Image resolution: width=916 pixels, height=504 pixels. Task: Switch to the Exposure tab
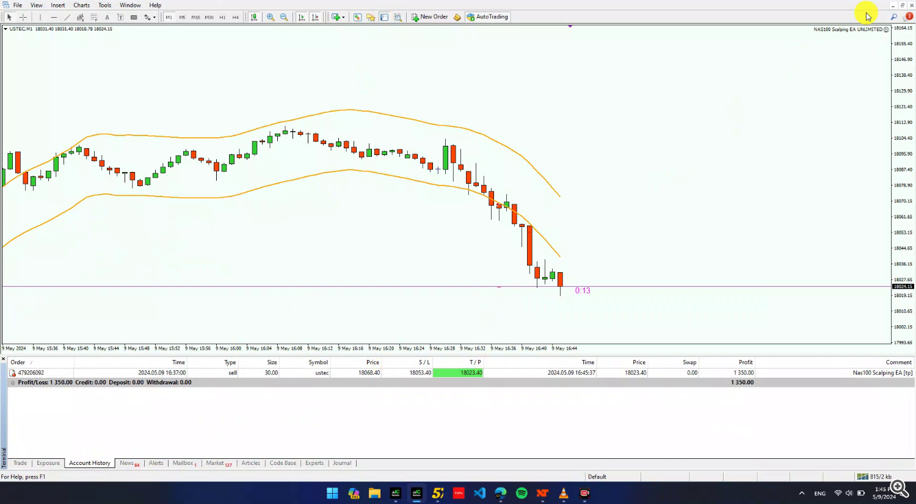pos(48,463)
